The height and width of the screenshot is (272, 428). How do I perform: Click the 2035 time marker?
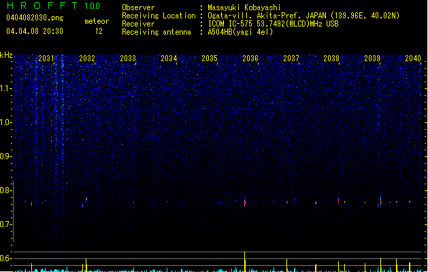coord(210,58)
